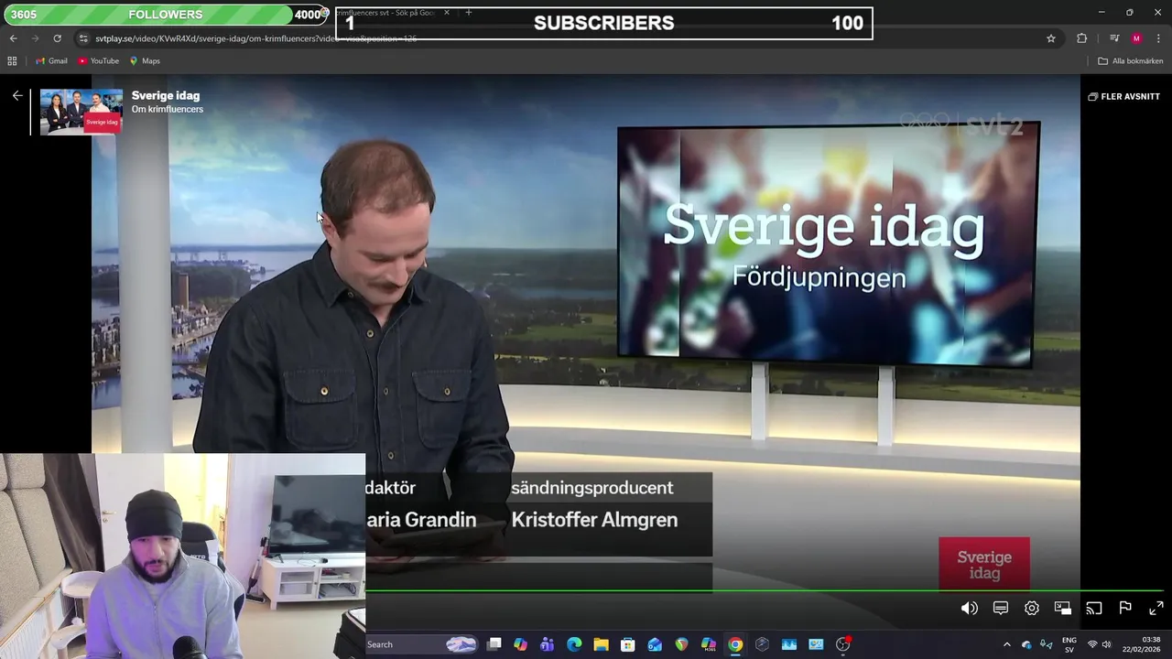Viewport: 1172px width, 659px height.
Task: Click the Sverige idag episode thumbnail
Action: [x=81, y=112]
